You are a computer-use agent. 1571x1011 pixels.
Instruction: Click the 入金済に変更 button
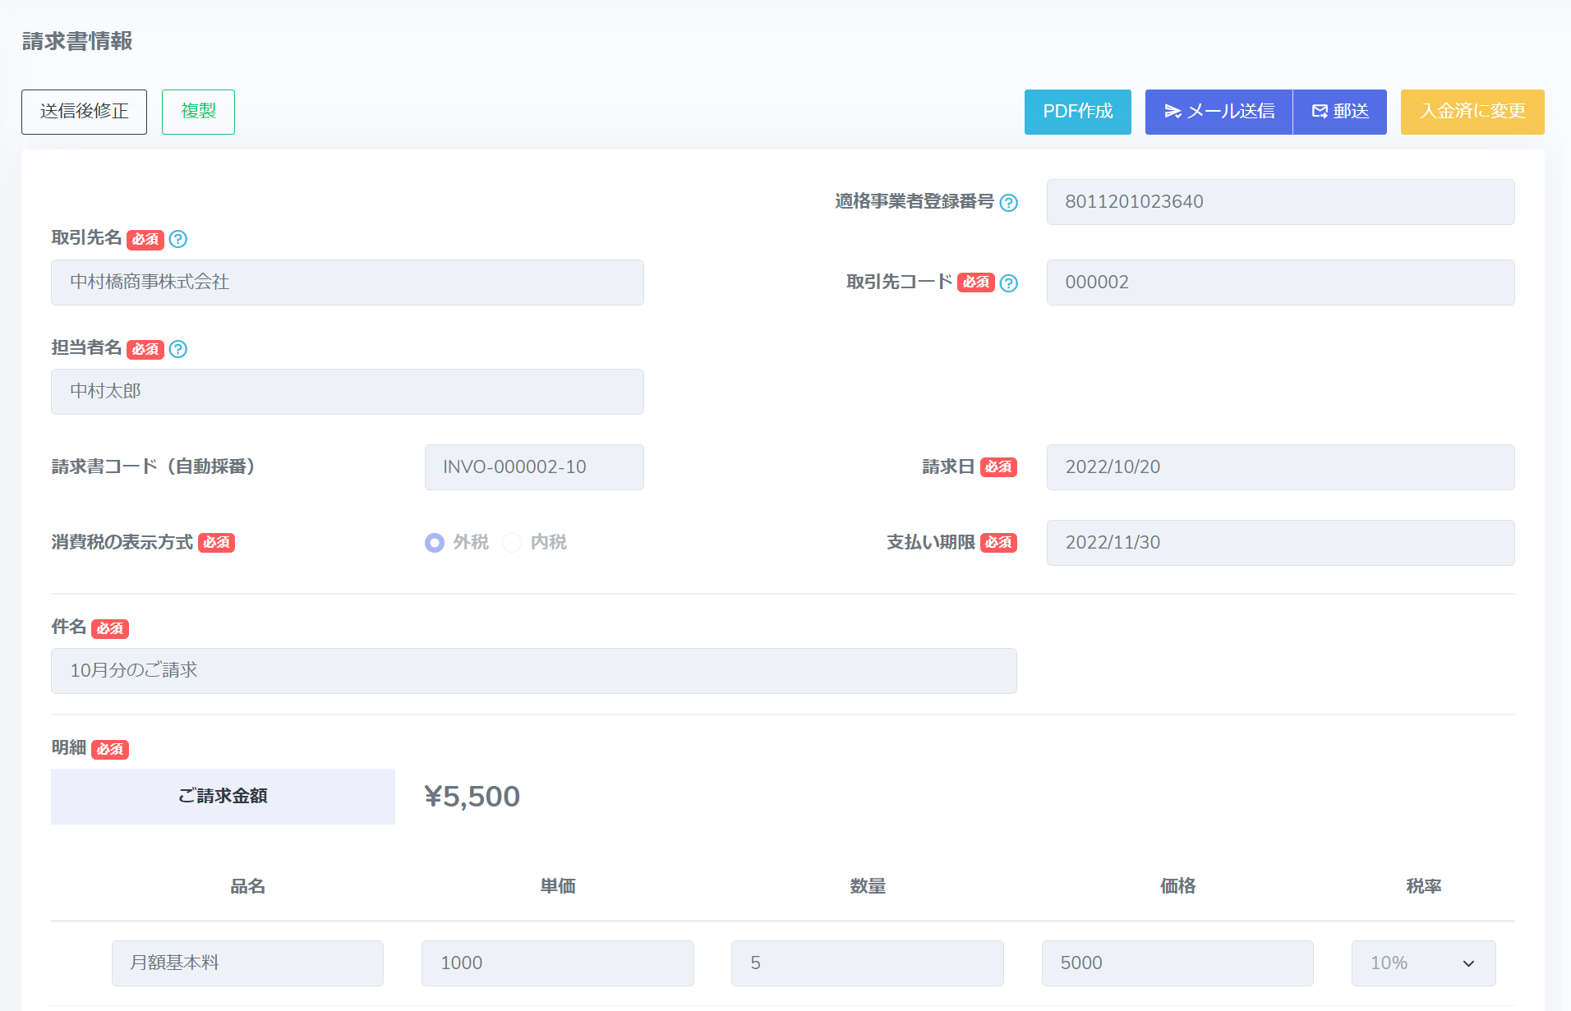(x=1472, y=112)
